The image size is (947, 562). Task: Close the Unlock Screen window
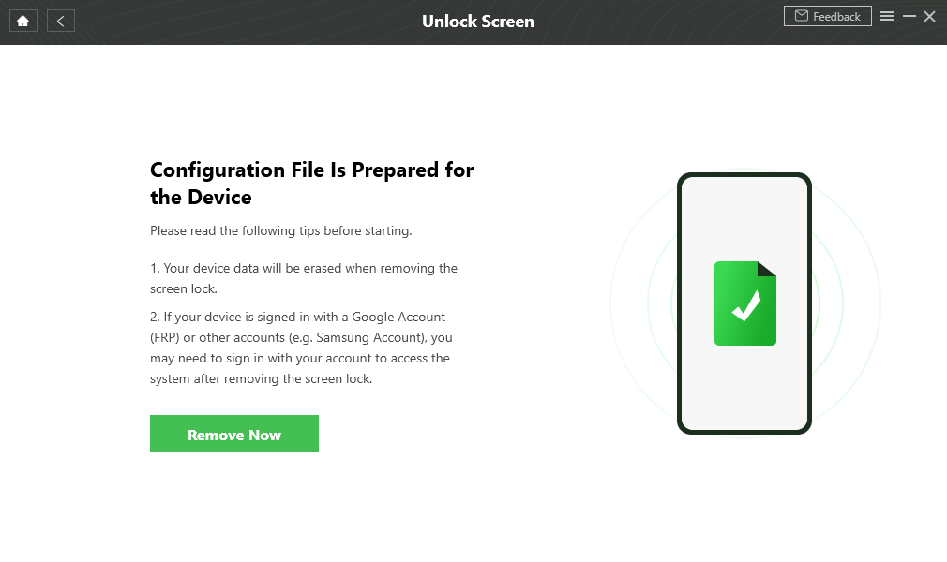click(x=929, y=16)
